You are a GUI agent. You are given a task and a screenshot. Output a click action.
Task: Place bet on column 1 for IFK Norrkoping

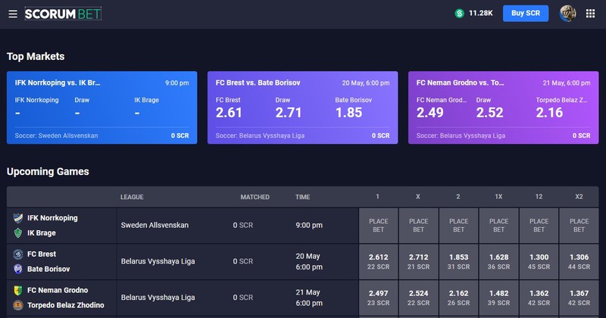pyautogui.click(x=378, y=226)
